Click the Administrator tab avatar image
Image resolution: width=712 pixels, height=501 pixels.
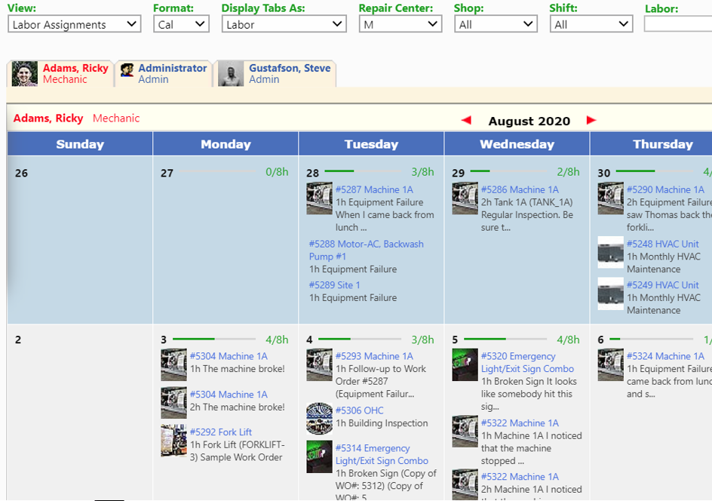point(127,69)
